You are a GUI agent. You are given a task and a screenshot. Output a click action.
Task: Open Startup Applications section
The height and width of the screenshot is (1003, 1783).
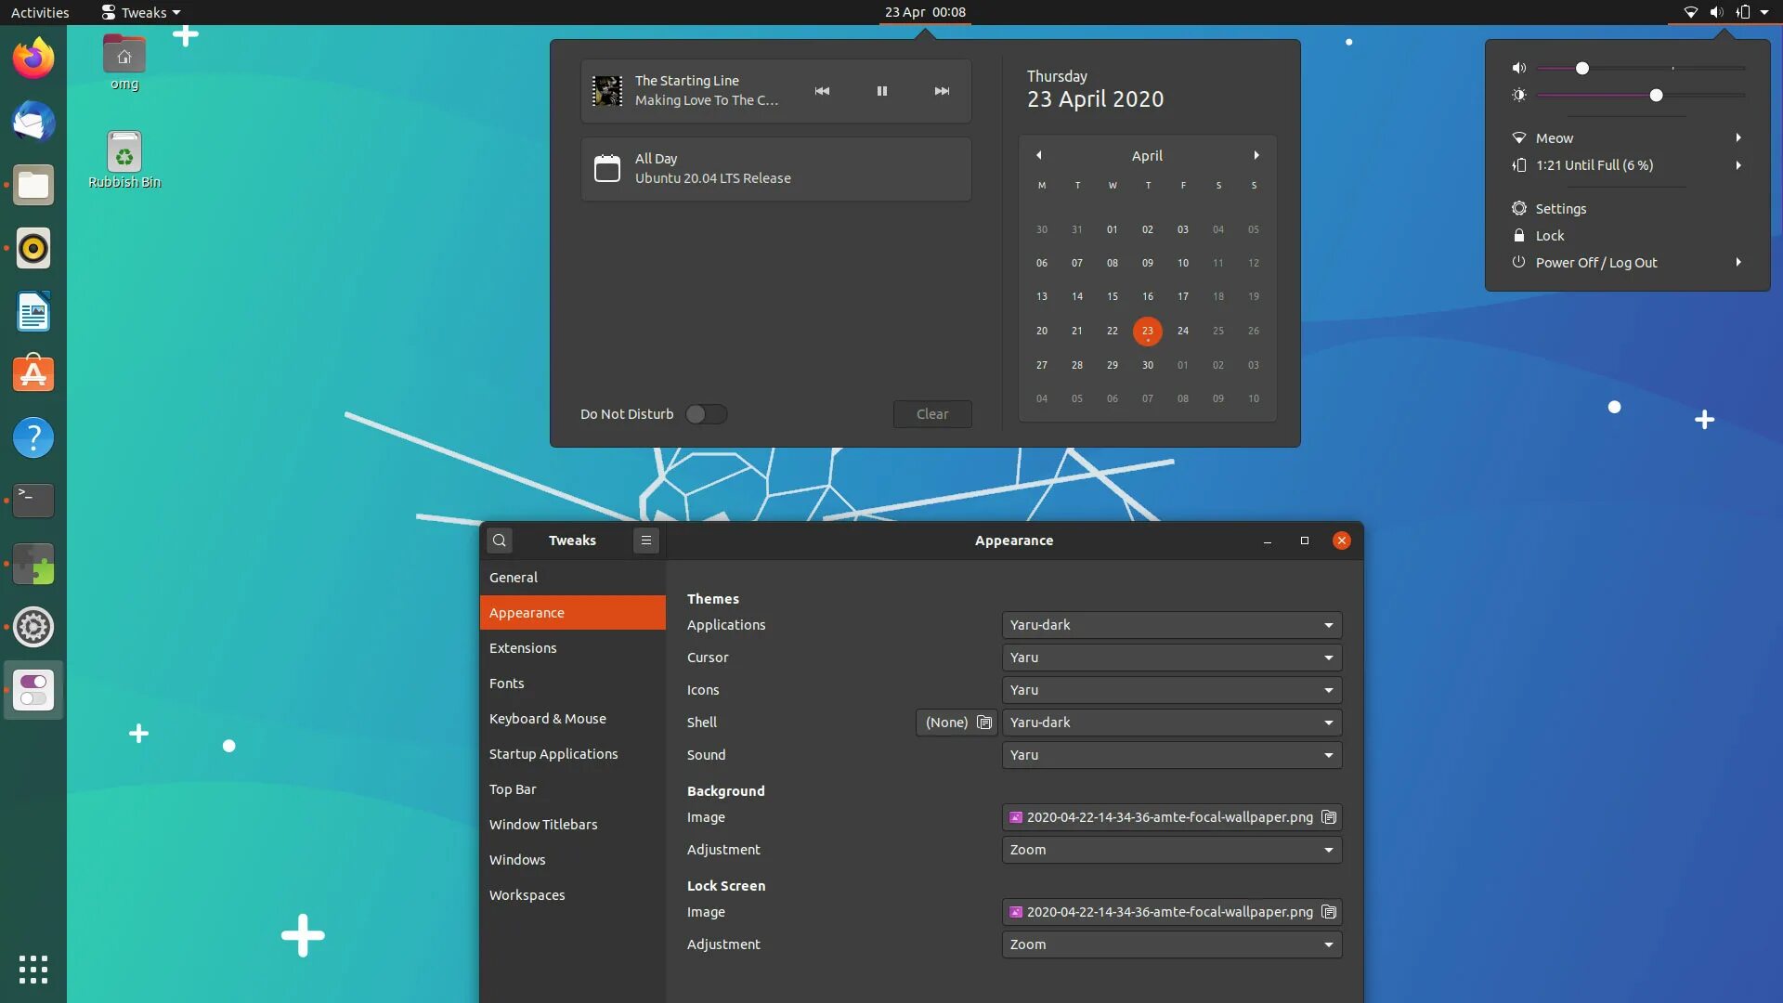[573, 754]
